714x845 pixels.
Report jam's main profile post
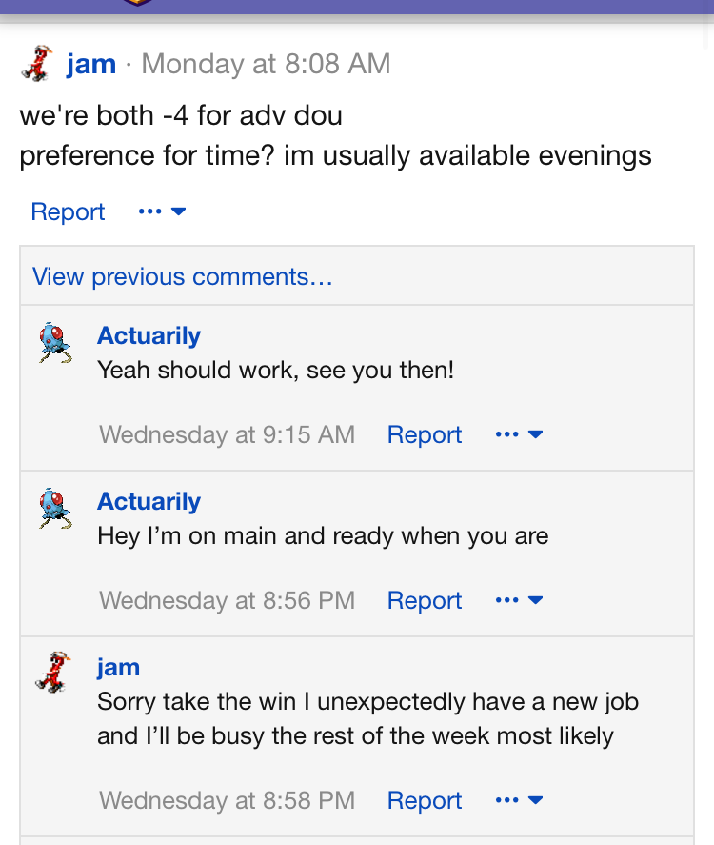click(x=68, y=211)
